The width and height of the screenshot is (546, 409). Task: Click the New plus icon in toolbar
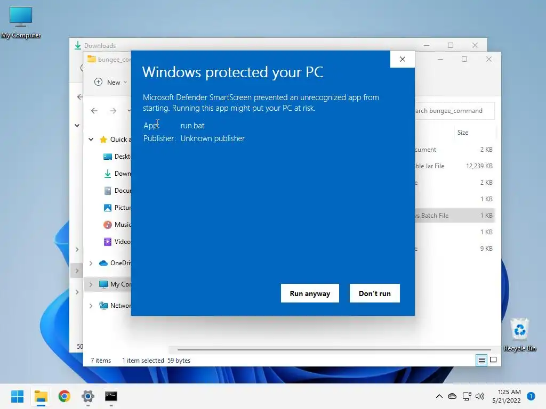click(x=99, y=81)
